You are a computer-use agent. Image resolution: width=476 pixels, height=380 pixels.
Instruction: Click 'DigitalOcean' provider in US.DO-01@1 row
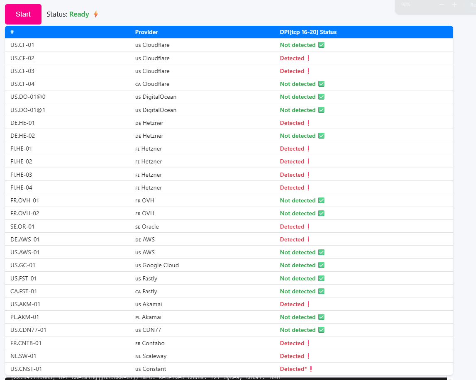click(x=159, y=110)
